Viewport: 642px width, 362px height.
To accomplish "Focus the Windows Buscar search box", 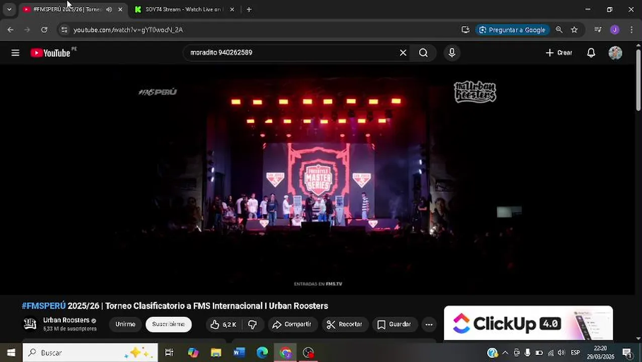I will tap(91, 352).
